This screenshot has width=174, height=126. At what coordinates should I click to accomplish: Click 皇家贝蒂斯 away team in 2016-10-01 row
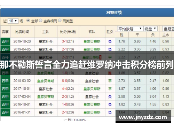(92, 105)
